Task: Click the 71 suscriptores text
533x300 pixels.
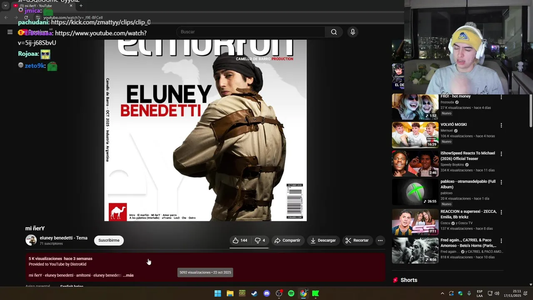Action: [51, 244]
